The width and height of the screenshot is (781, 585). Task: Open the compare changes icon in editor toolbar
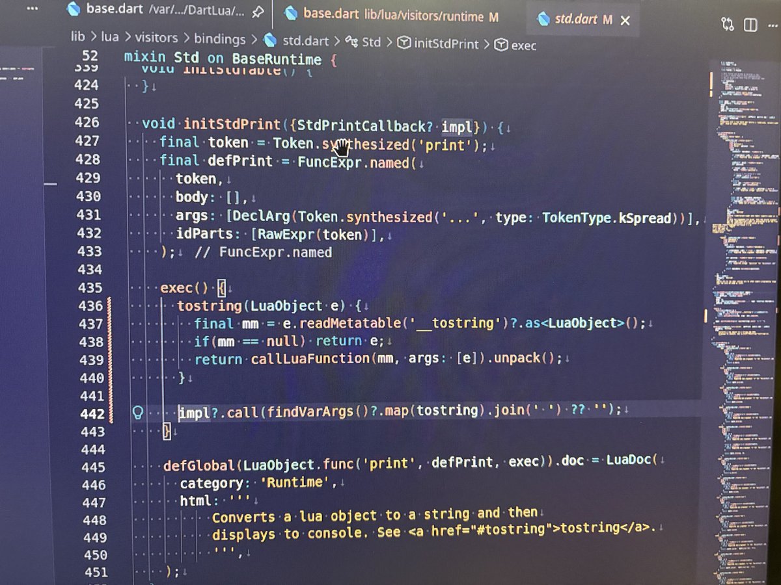click(x=727, y=25)
